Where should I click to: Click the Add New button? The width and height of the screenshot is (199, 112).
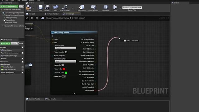tap(5, 44)
